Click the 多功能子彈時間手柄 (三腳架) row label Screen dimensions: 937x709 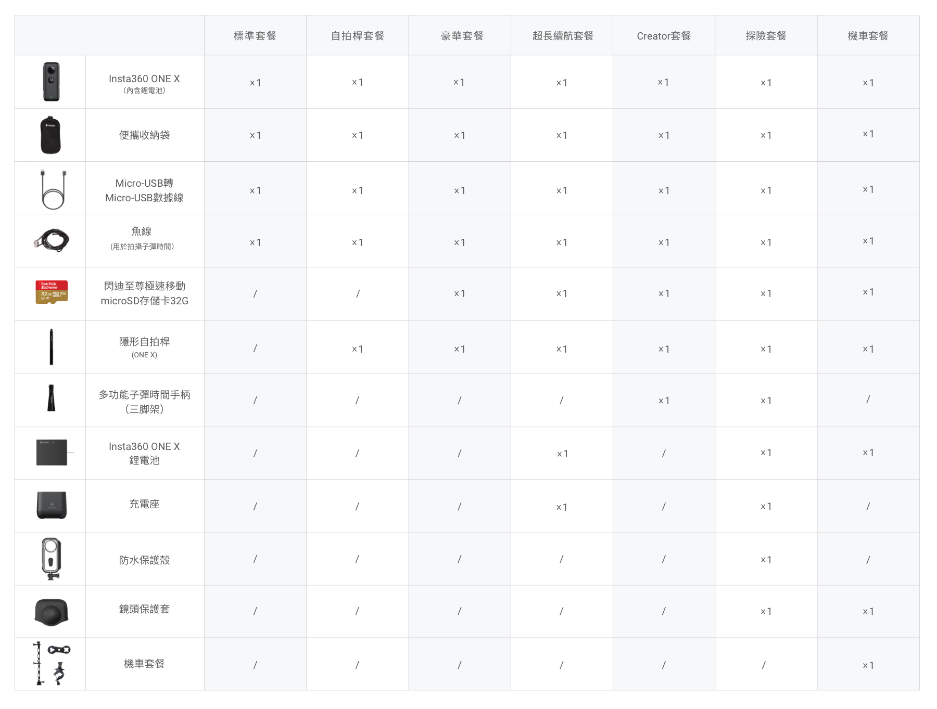[x=144, y=402]
